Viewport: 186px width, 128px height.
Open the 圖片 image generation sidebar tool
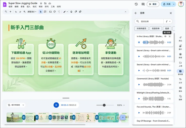point(180,47)
